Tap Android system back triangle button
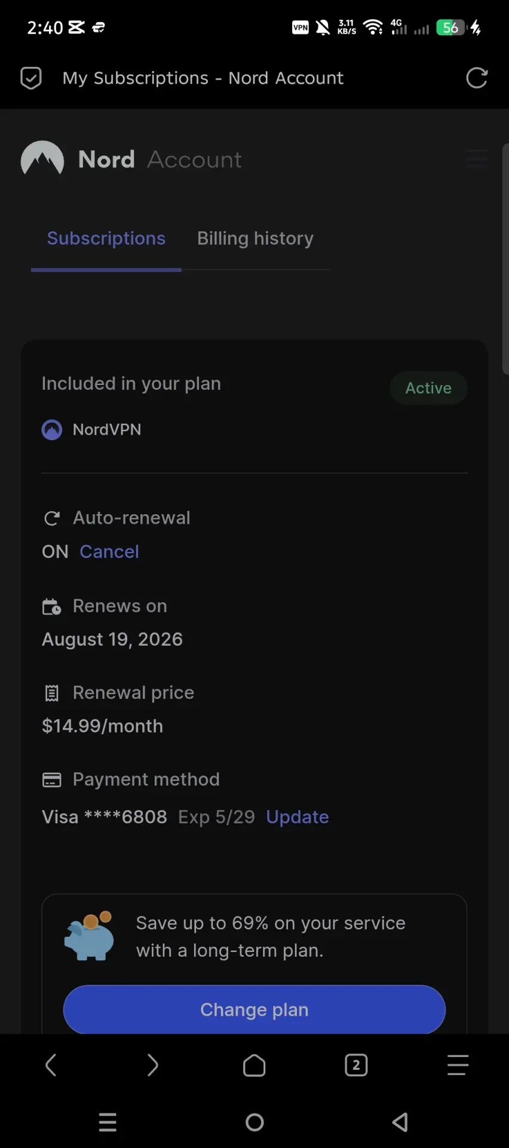509x1148 pixels. [400, 1122]
